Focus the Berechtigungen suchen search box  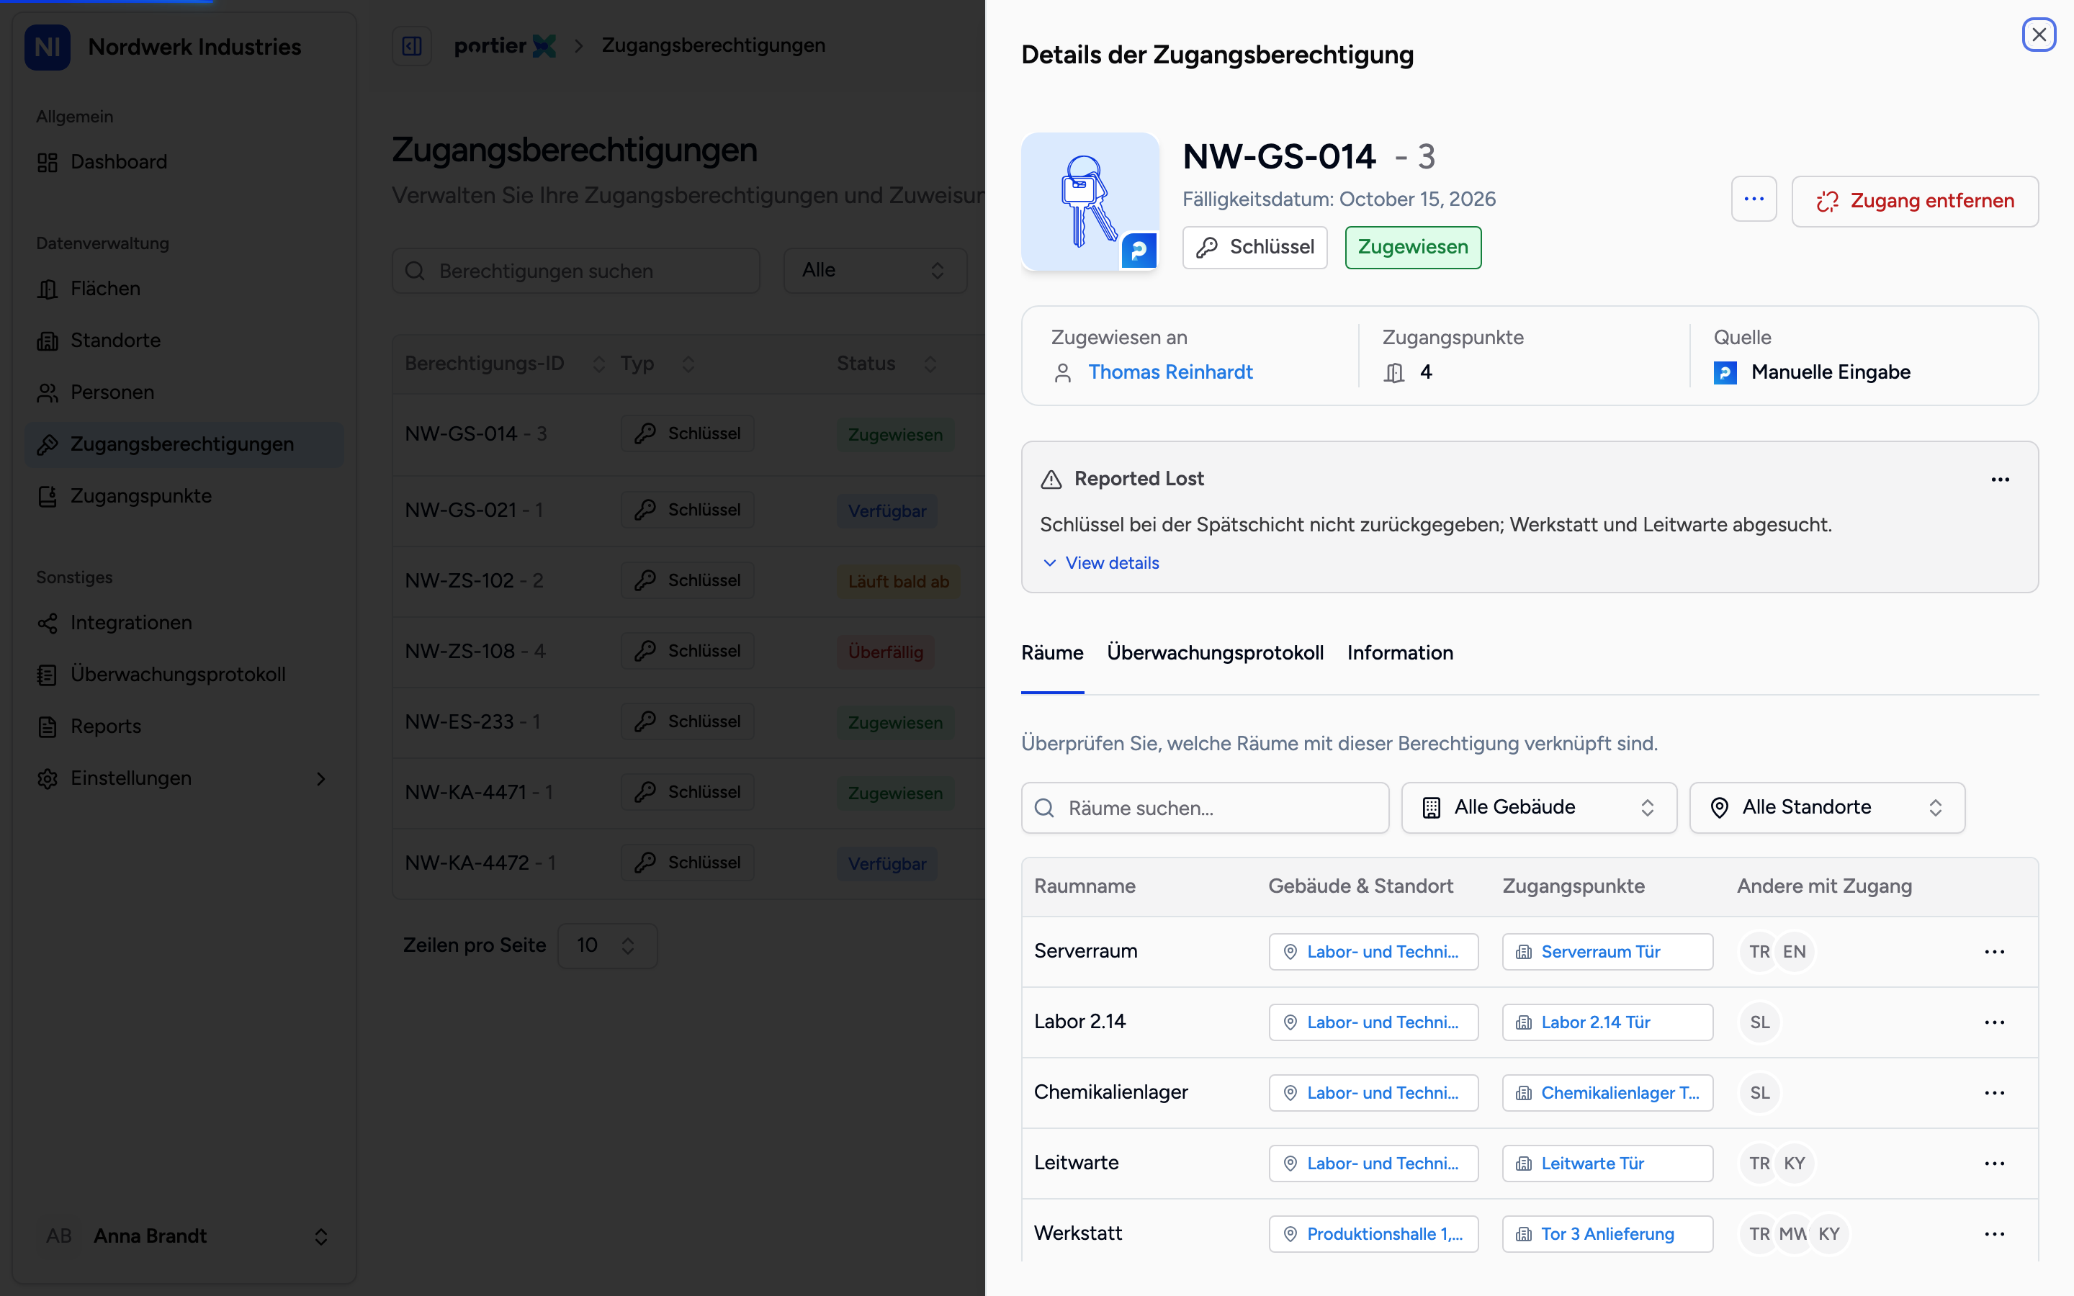click(576, 271)
